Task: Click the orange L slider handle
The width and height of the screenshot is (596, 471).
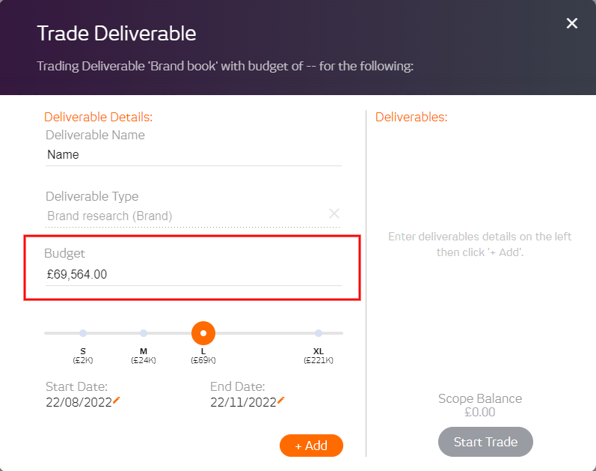Action: coord(203,333)
